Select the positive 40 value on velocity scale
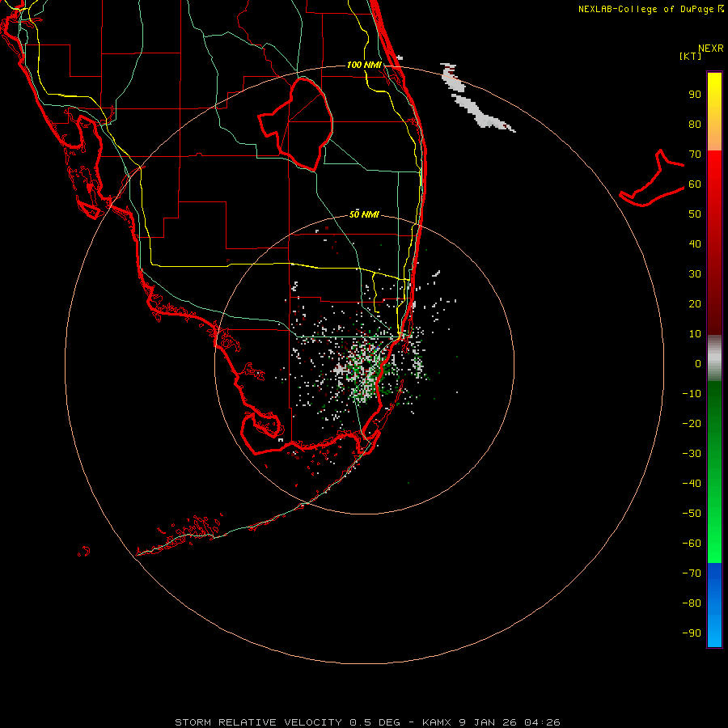728x728 pixels. [x=695, y=244]
